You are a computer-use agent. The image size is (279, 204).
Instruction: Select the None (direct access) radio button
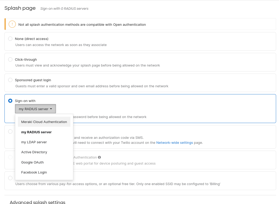click(x=10, y=39)
